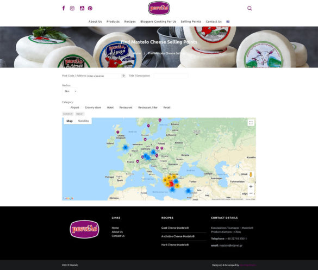Open the Instagram social icon
Screen dimensions: 318x270
pos(72,8)
